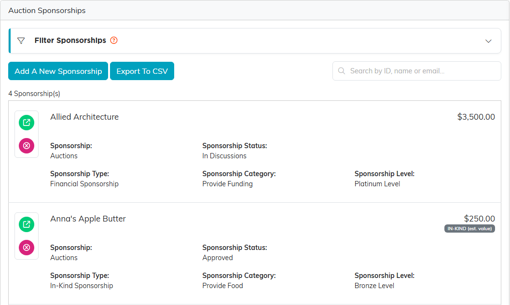Select the Allied Architecture name
510x305 pixels.
84,117
